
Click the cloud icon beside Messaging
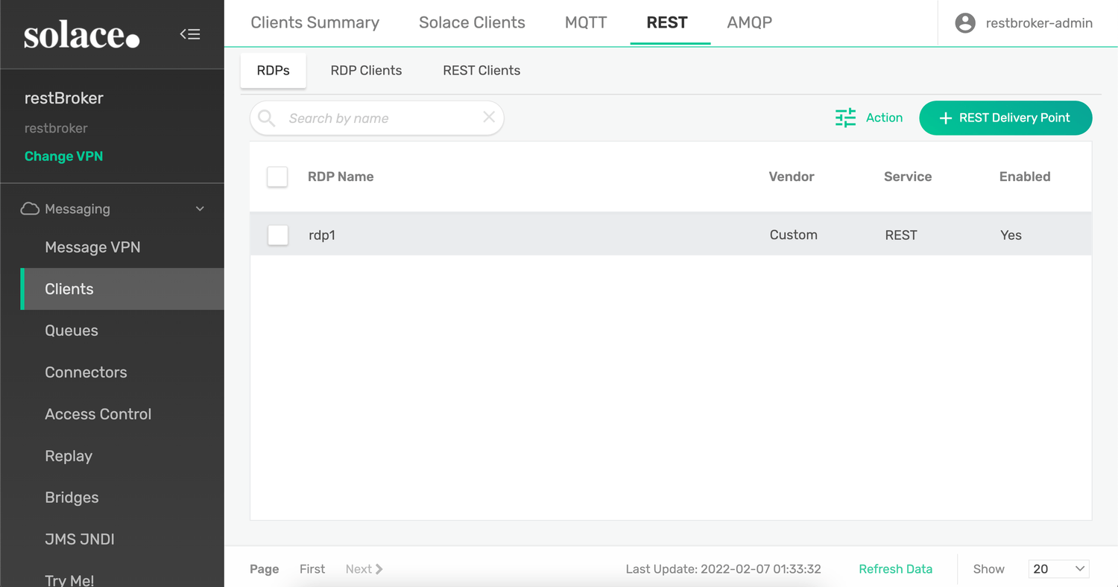pyautogui.click(x=30, y=209)
